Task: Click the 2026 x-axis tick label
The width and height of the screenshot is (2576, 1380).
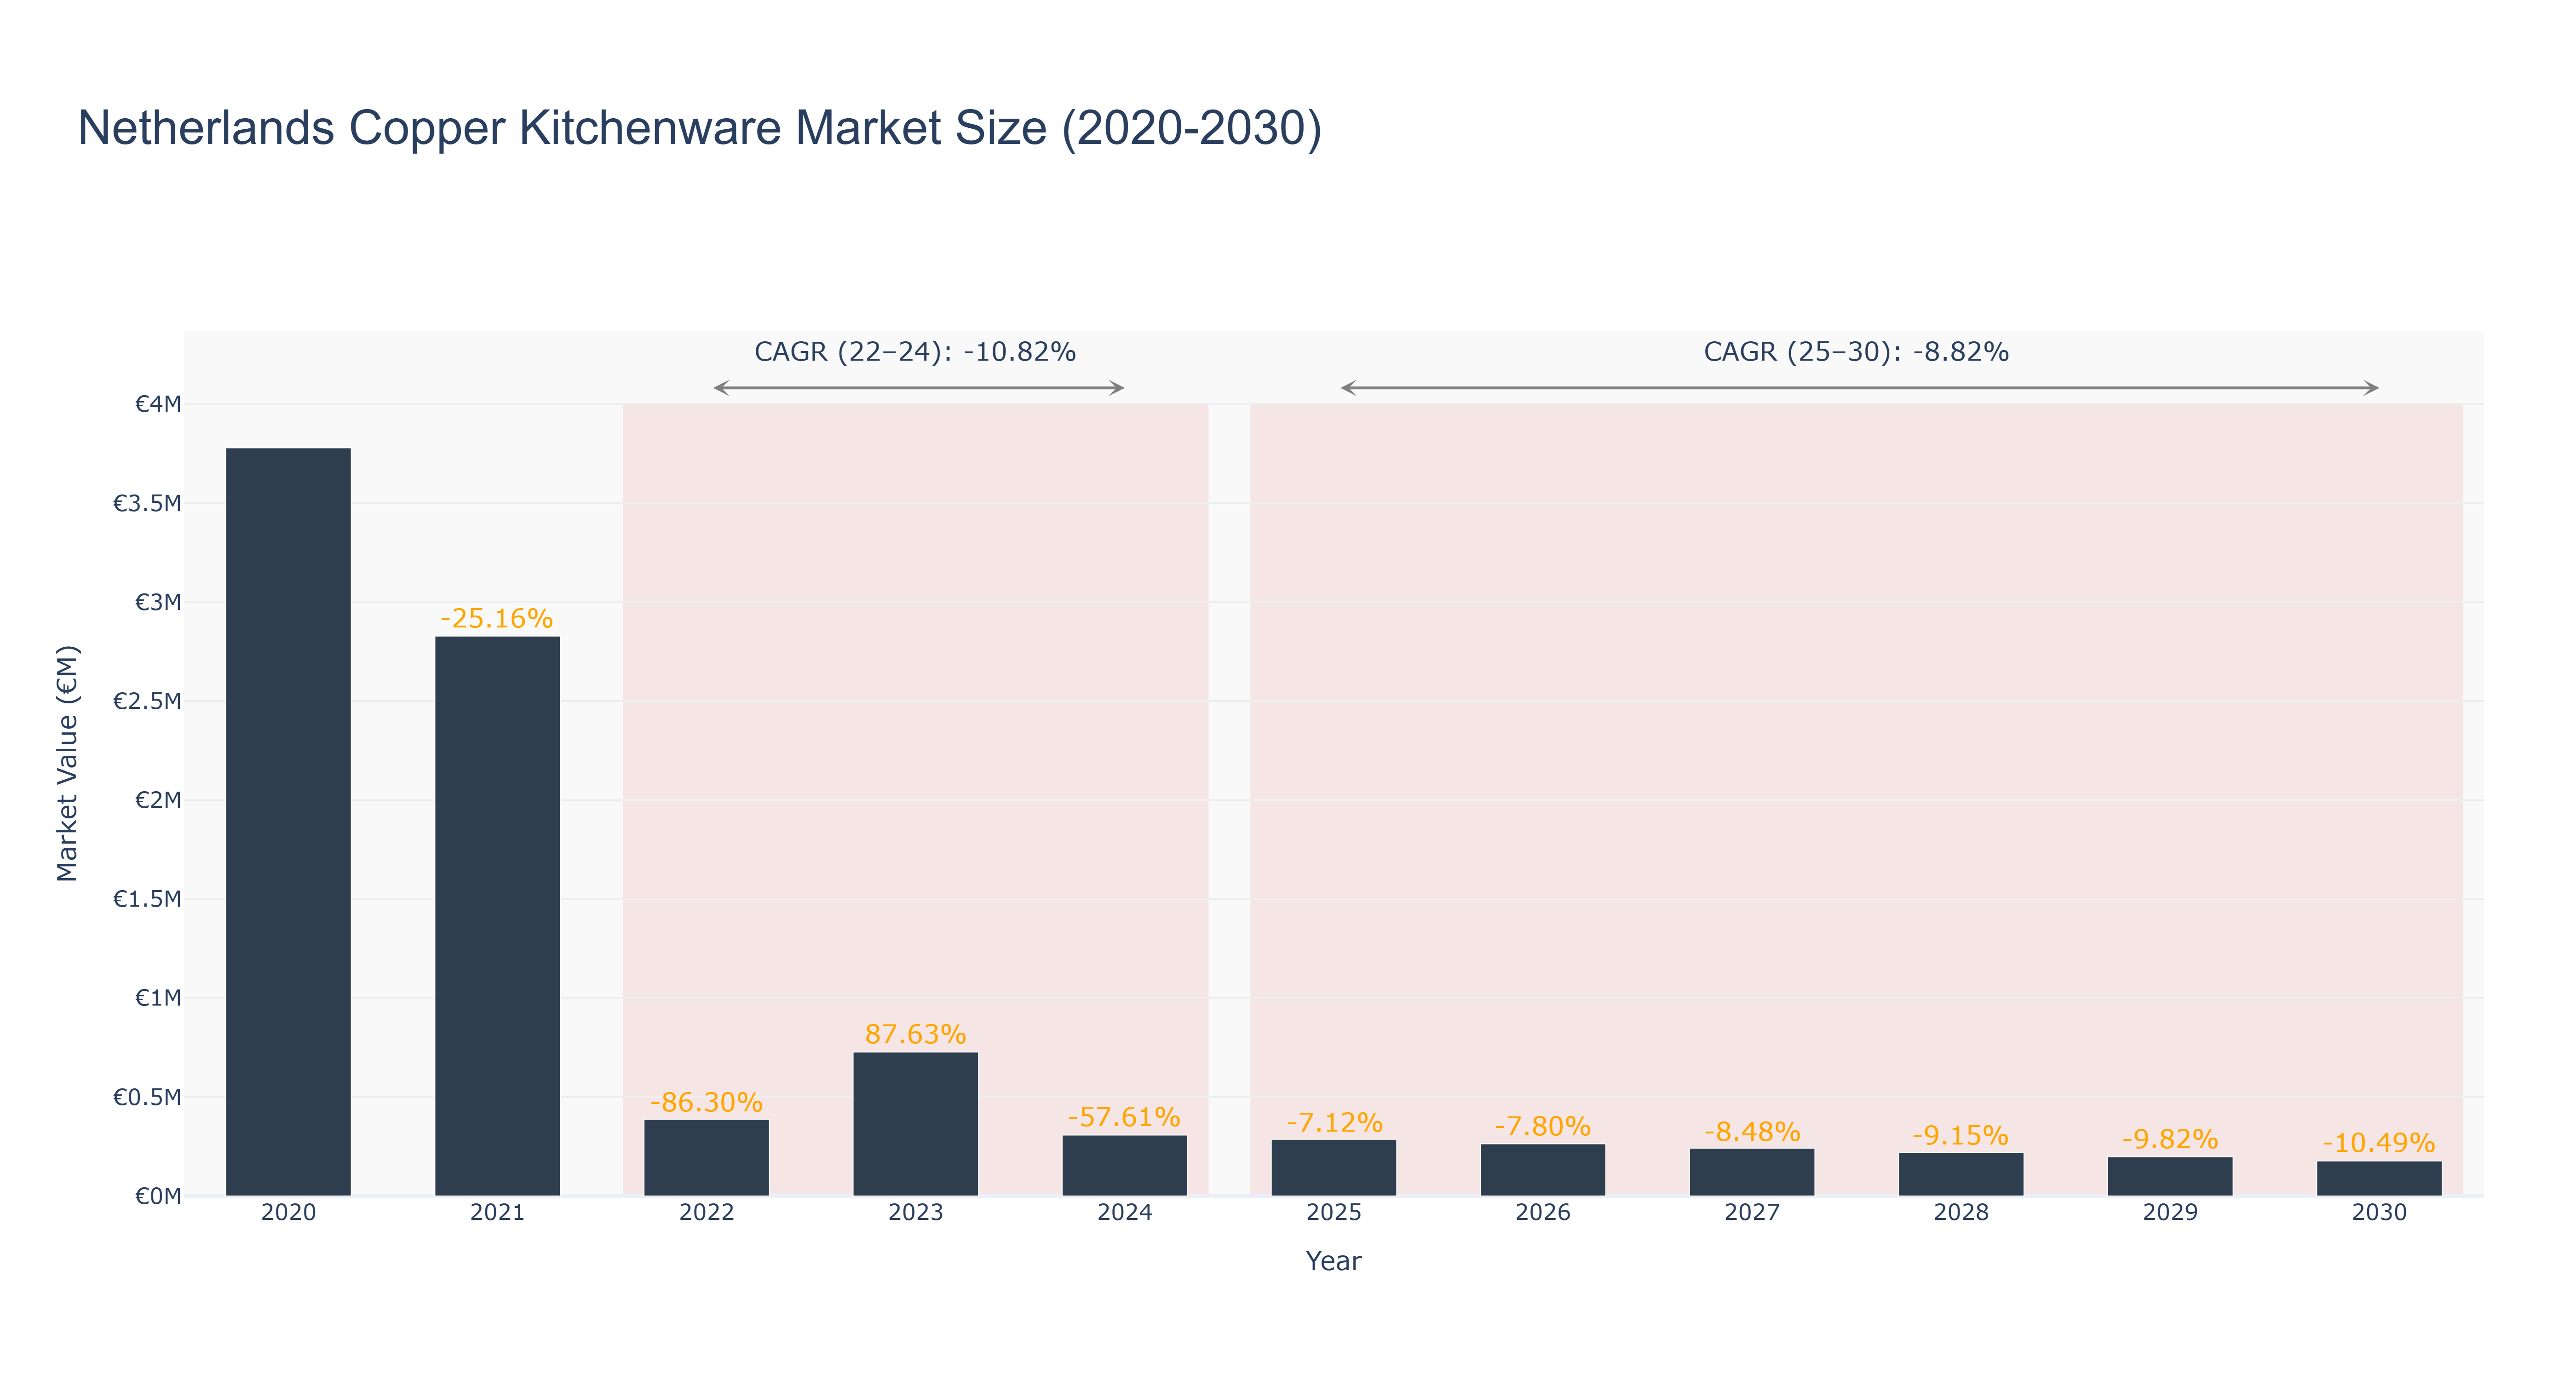Action: click(x=1543, y=1213)
